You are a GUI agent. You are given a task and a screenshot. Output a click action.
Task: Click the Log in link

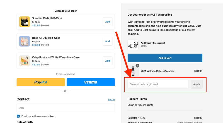(x=111, y=100)
